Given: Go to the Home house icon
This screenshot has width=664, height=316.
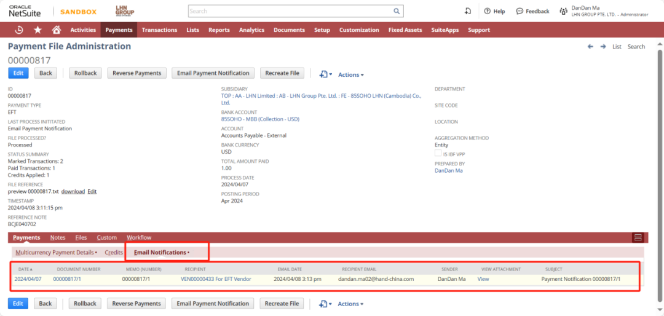Looking at the screenshot, I should pyautogui.click(x=56, y=30).
